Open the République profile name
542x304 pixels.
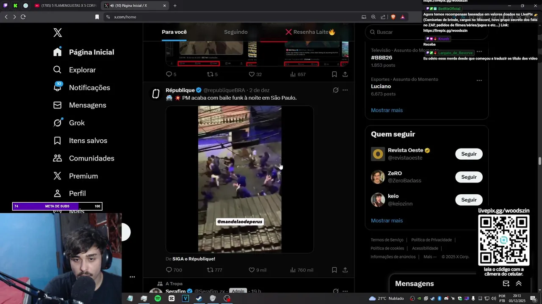tap(180, 90)
